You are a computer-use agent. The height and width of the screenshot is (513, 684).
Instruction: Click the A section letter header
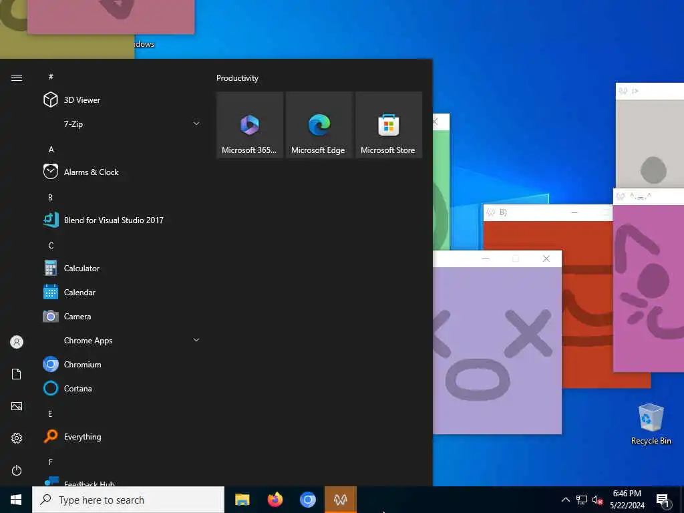coord(51,149)
